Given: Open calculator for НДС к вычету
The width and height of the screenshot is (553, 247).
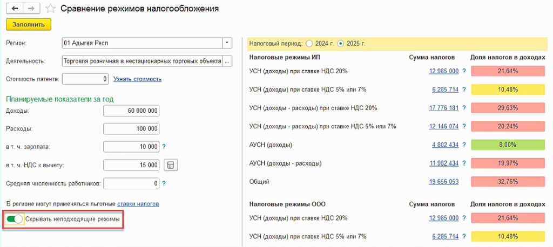Looking at the screenshot, I should pos(171,165).
